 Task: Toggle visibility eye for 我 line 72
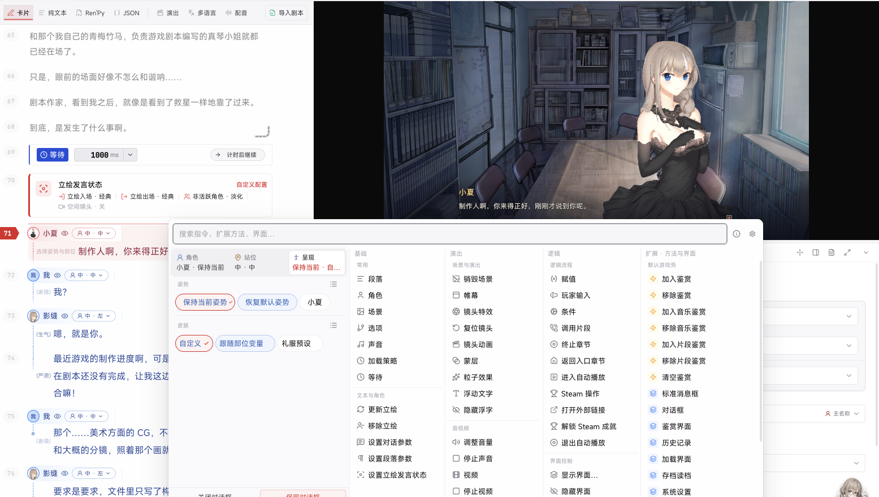(57, 275)
